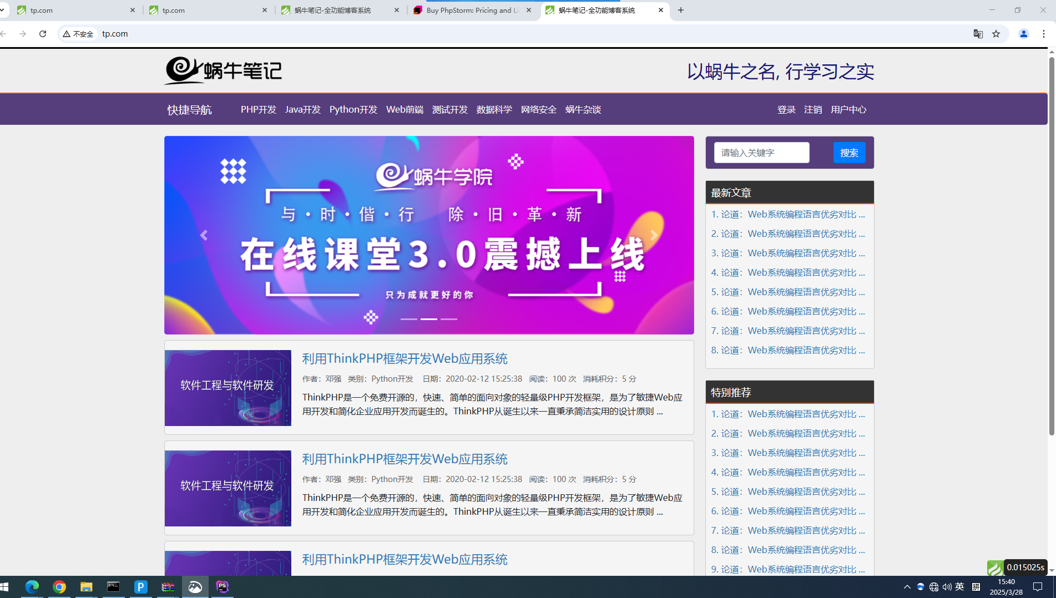
Task: Go forward with the browser forward arrow
Action: click(23, 34)
